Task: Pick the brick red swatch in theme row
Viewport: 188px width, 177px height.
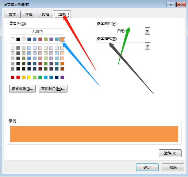Action: tap(40, 39)
